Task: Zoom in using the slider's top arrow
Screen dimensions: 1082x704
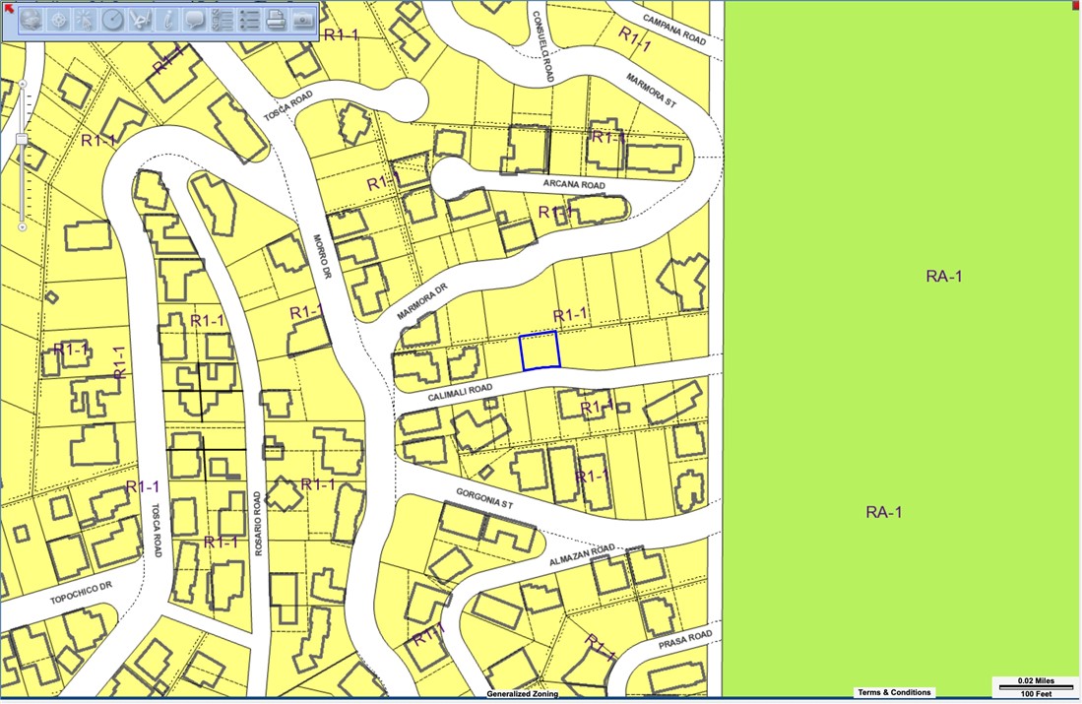Action: tap(22, 85)
